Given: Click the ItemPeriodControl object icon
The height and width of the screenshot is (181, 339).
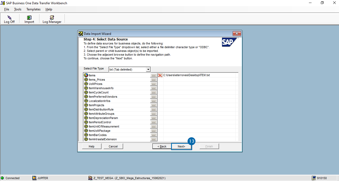Looking at the screenshot, I should 86,122.
